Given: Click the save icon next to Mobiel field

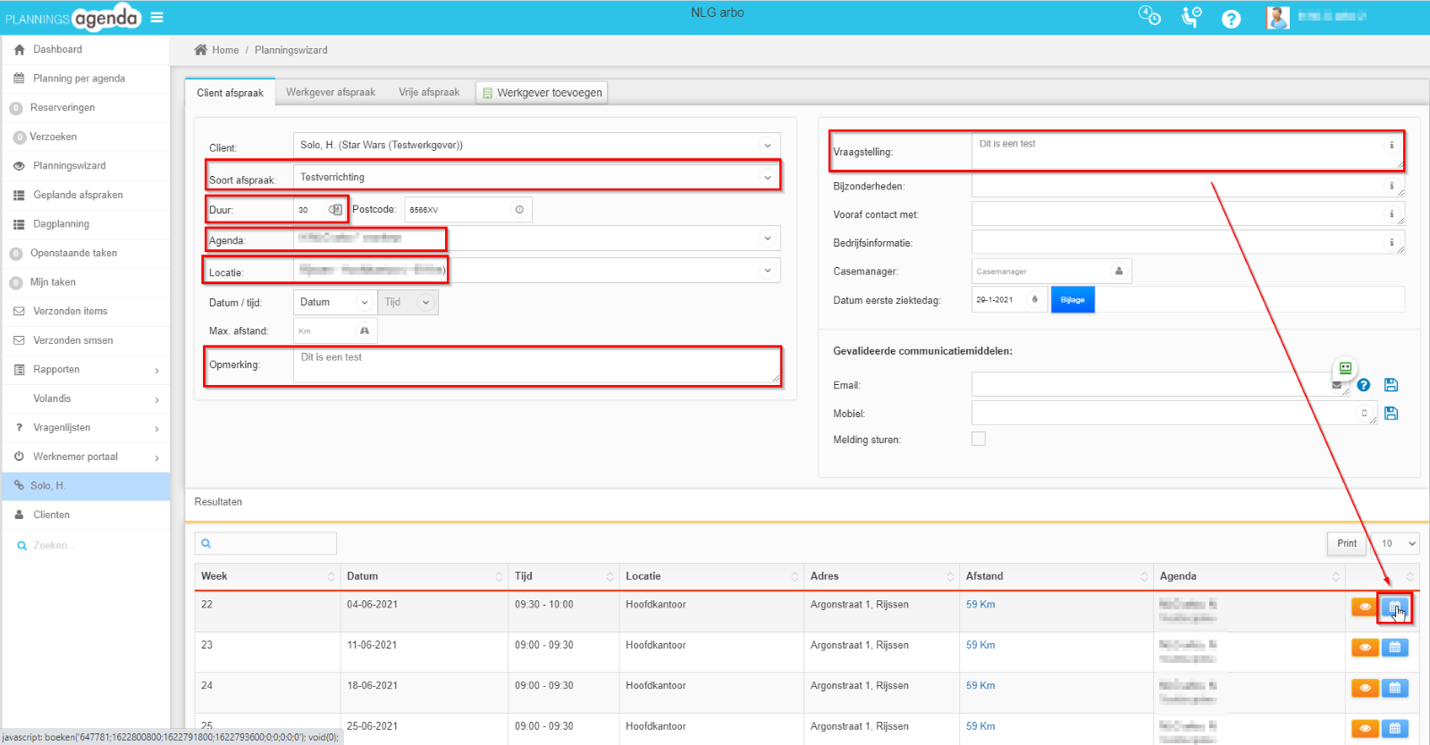Looking at the screenshot, I should (1391, 414).
